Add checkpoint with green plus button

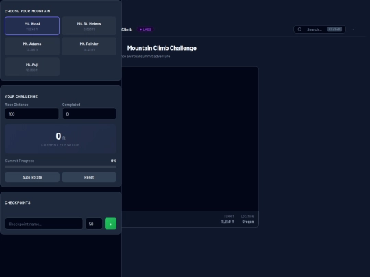coord(111,224)
